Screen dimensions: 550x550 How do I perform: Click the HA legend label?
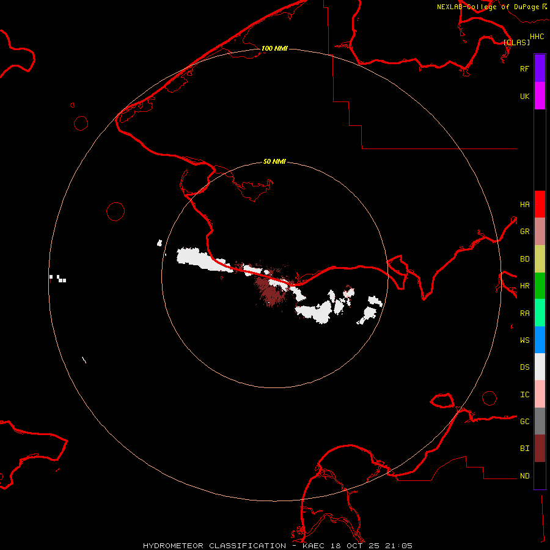pos(524,204)
